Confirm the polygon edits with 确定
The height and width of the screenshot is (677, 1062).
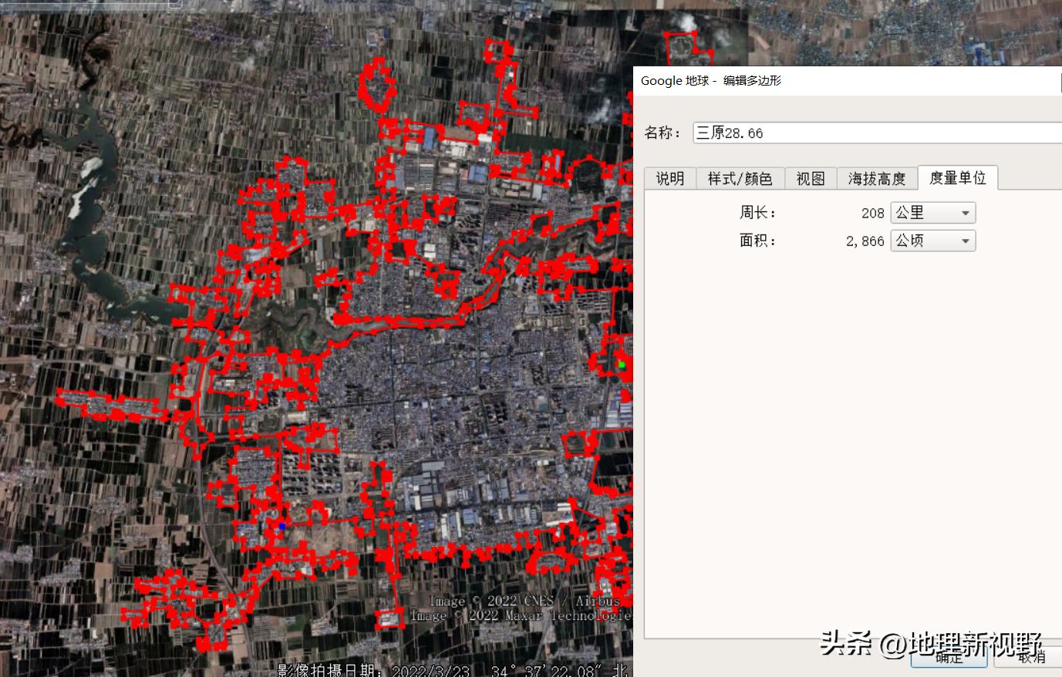click(948, 658)
